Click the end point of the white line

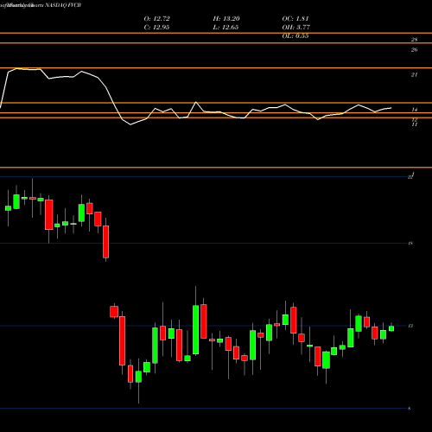coord(391,108)
